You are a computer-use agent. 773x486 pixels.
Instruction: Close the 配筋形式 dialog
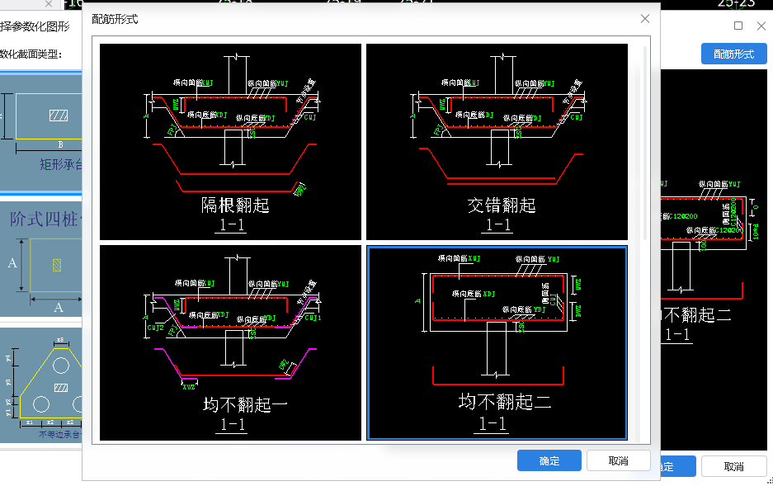pyautogui.click(x=645, y=19)
